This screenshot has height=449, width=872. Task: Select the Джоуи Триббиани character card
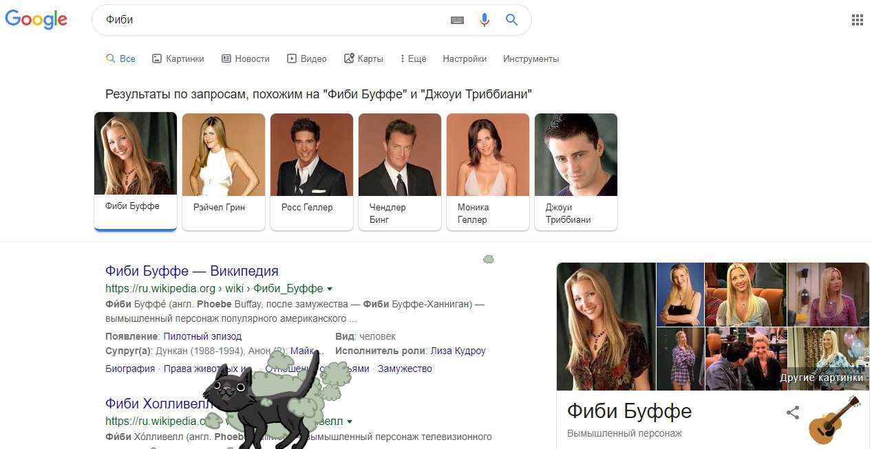576,171
